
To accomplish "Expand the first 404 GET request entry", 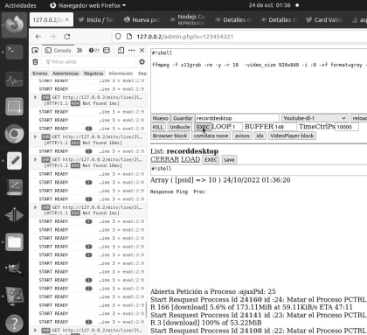I will point(36,97).
